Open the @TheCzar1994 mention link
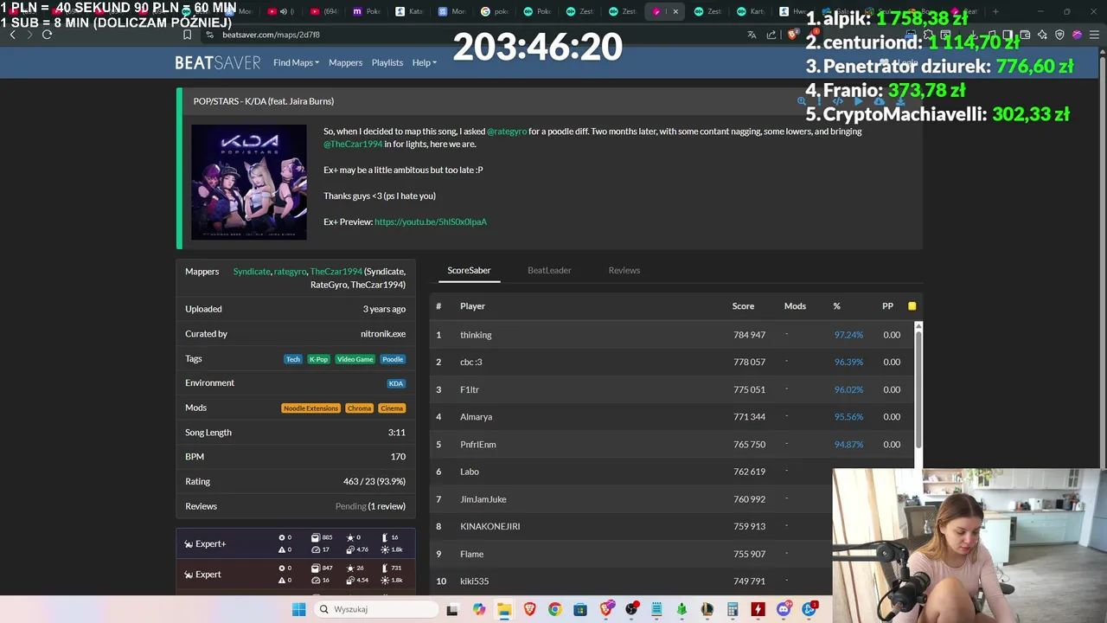Viewport: 1107px width, 623px height. [353, 145]
